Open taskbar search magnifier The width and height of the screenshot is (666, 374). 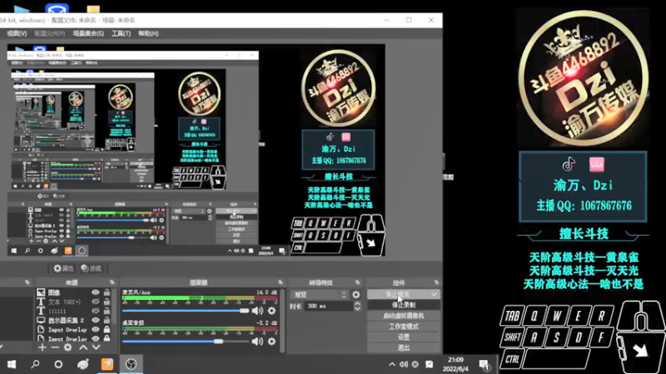35,364
